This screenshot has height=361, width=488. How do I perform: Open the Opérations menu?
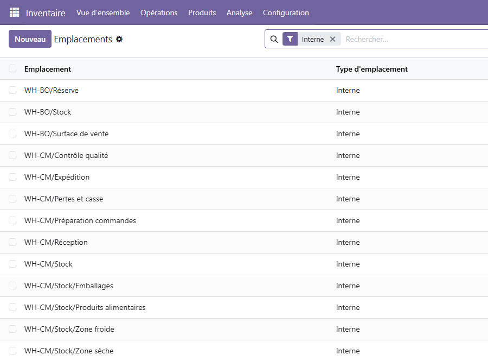coord(159,13)
